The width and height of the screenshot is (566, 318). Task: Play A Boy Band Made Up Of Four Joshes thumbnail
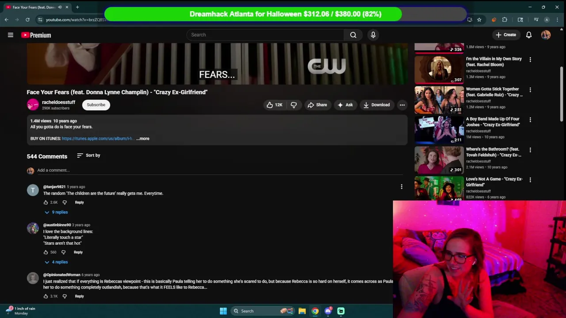coord(439,129)
